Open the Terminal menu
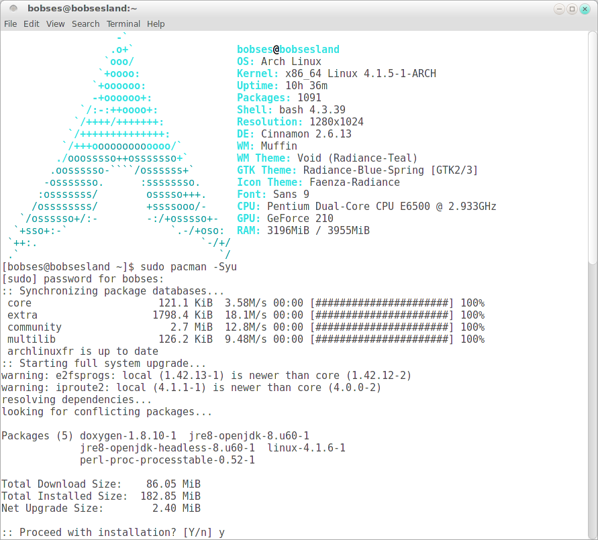 tap(123, 24)
